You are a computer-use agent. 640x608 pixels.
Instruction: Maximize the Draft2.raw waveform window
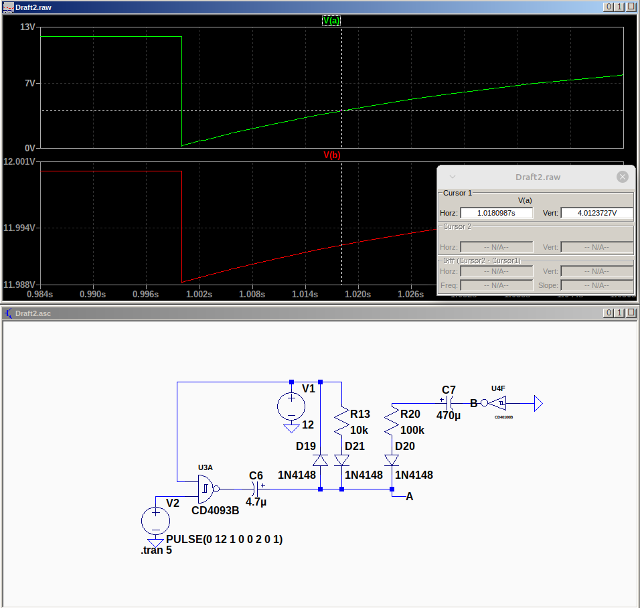pos(631,7)
